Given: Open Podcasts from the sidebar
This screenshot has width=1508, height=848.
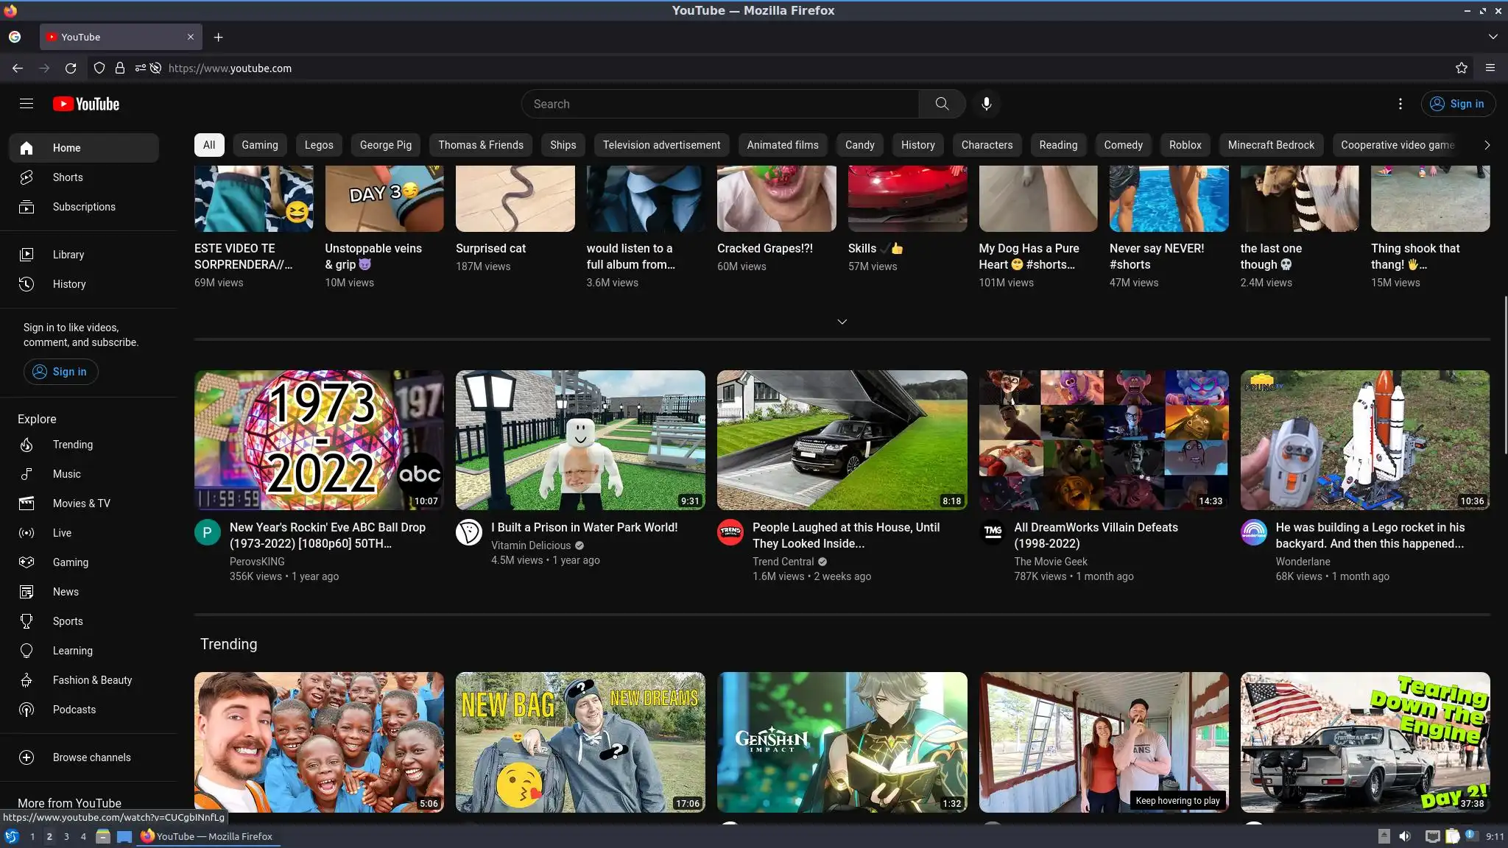Looking at the screenshot, I should click(74, 710).
